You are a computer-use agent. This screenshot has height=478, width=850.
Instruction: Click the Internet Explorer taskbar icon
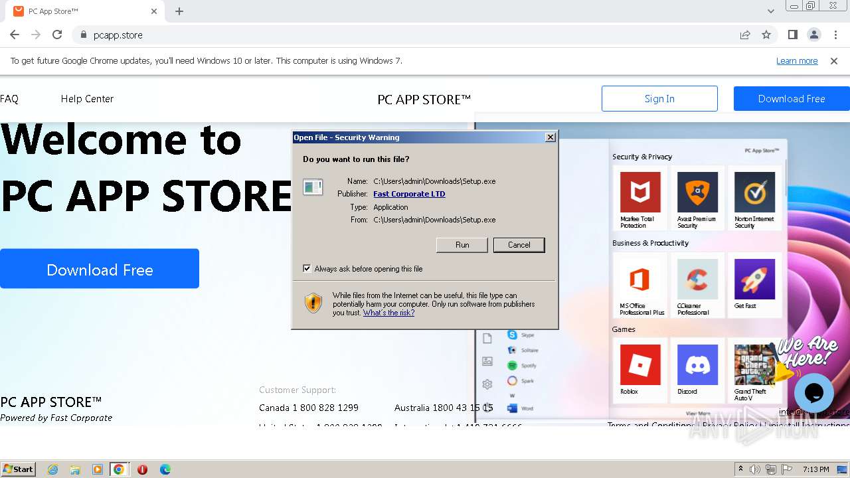pos(52,469)
